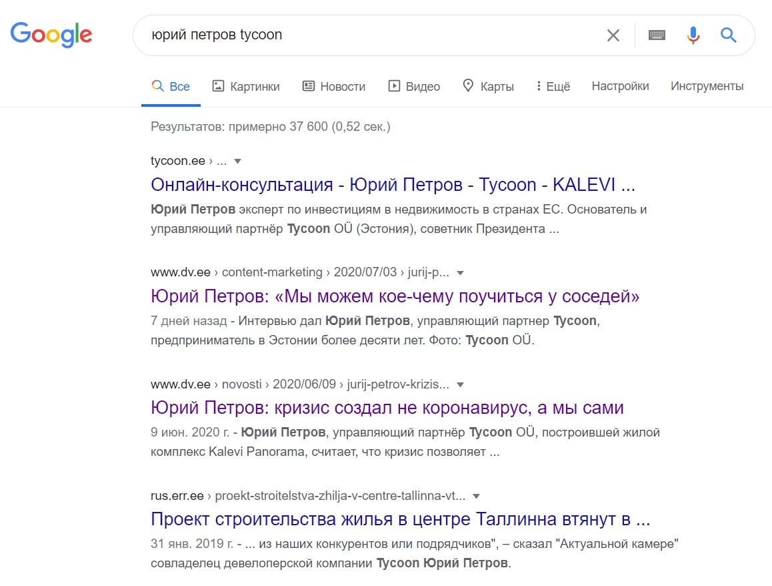Image resolution: width=772 pixels, height=586 pixels.
Task: Open «Мы можем кое-чему поучиться у соседей» article
Action: click(395, 296)
